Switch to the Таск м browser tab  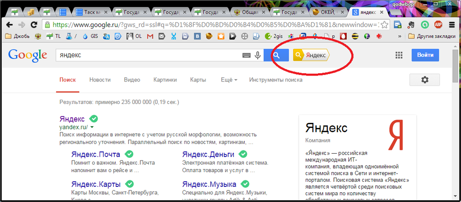(x=92, y=12)
